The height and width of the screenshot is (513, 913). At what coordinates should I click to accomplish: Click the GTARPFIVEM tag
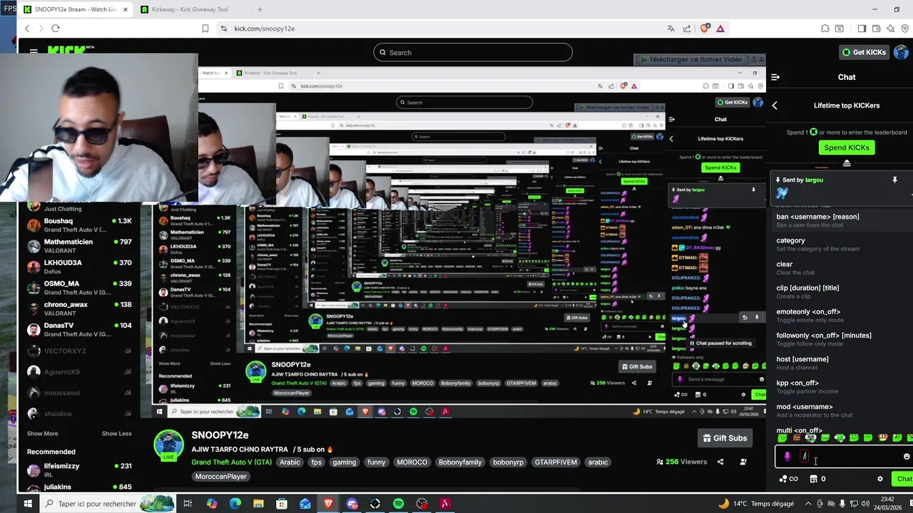pyautogui.click(x=556, y=462)
